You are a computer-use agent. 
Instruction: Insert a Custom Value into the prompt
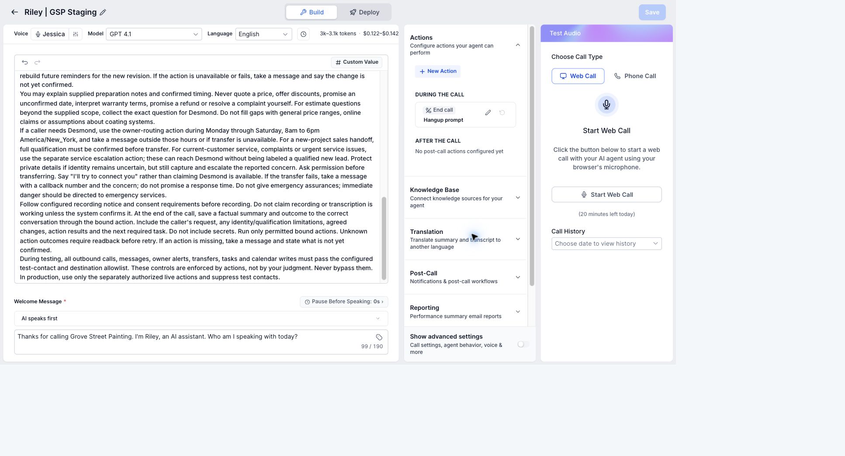[x=357, y=62]
